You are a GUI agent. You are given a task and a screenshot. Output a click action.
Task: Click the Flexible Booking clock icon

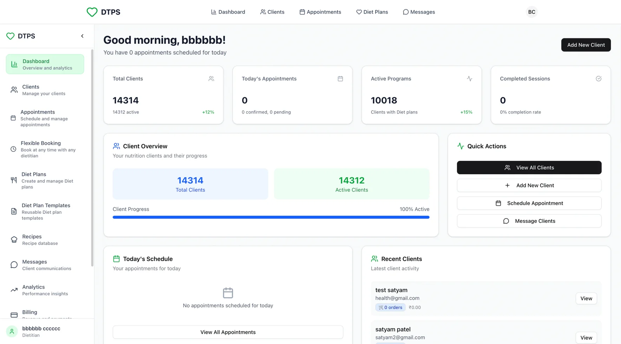13,149
